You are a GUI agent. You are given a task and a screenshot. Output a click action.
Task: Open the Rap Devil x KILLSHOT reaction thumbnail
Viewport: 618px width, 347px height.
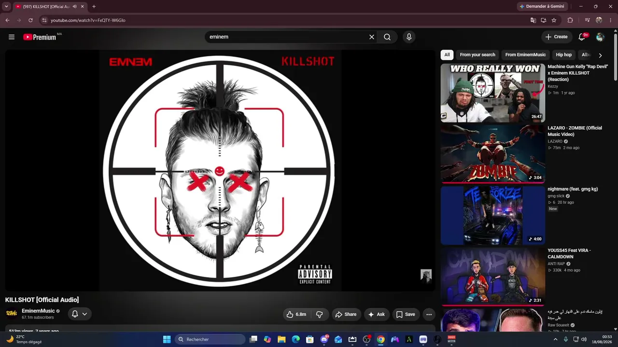(492, 93)
